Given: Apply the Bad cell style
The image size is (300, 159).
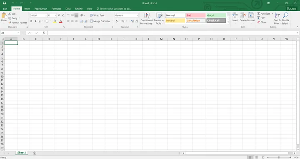Looking at the screenshot, I should point(196,15).
